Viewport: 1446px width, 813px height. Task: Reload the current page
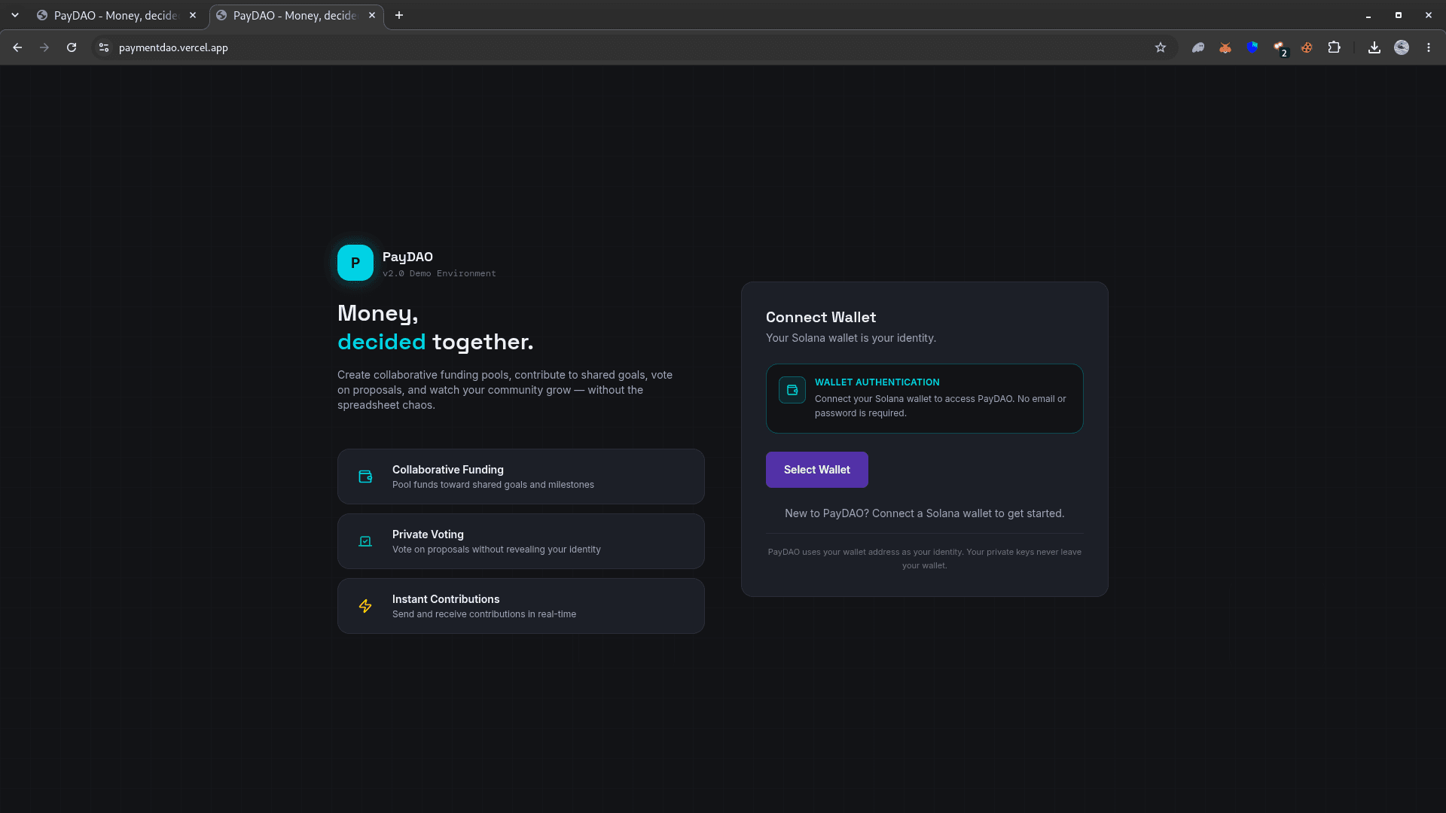pyautogui.click(x=72, y=47)
